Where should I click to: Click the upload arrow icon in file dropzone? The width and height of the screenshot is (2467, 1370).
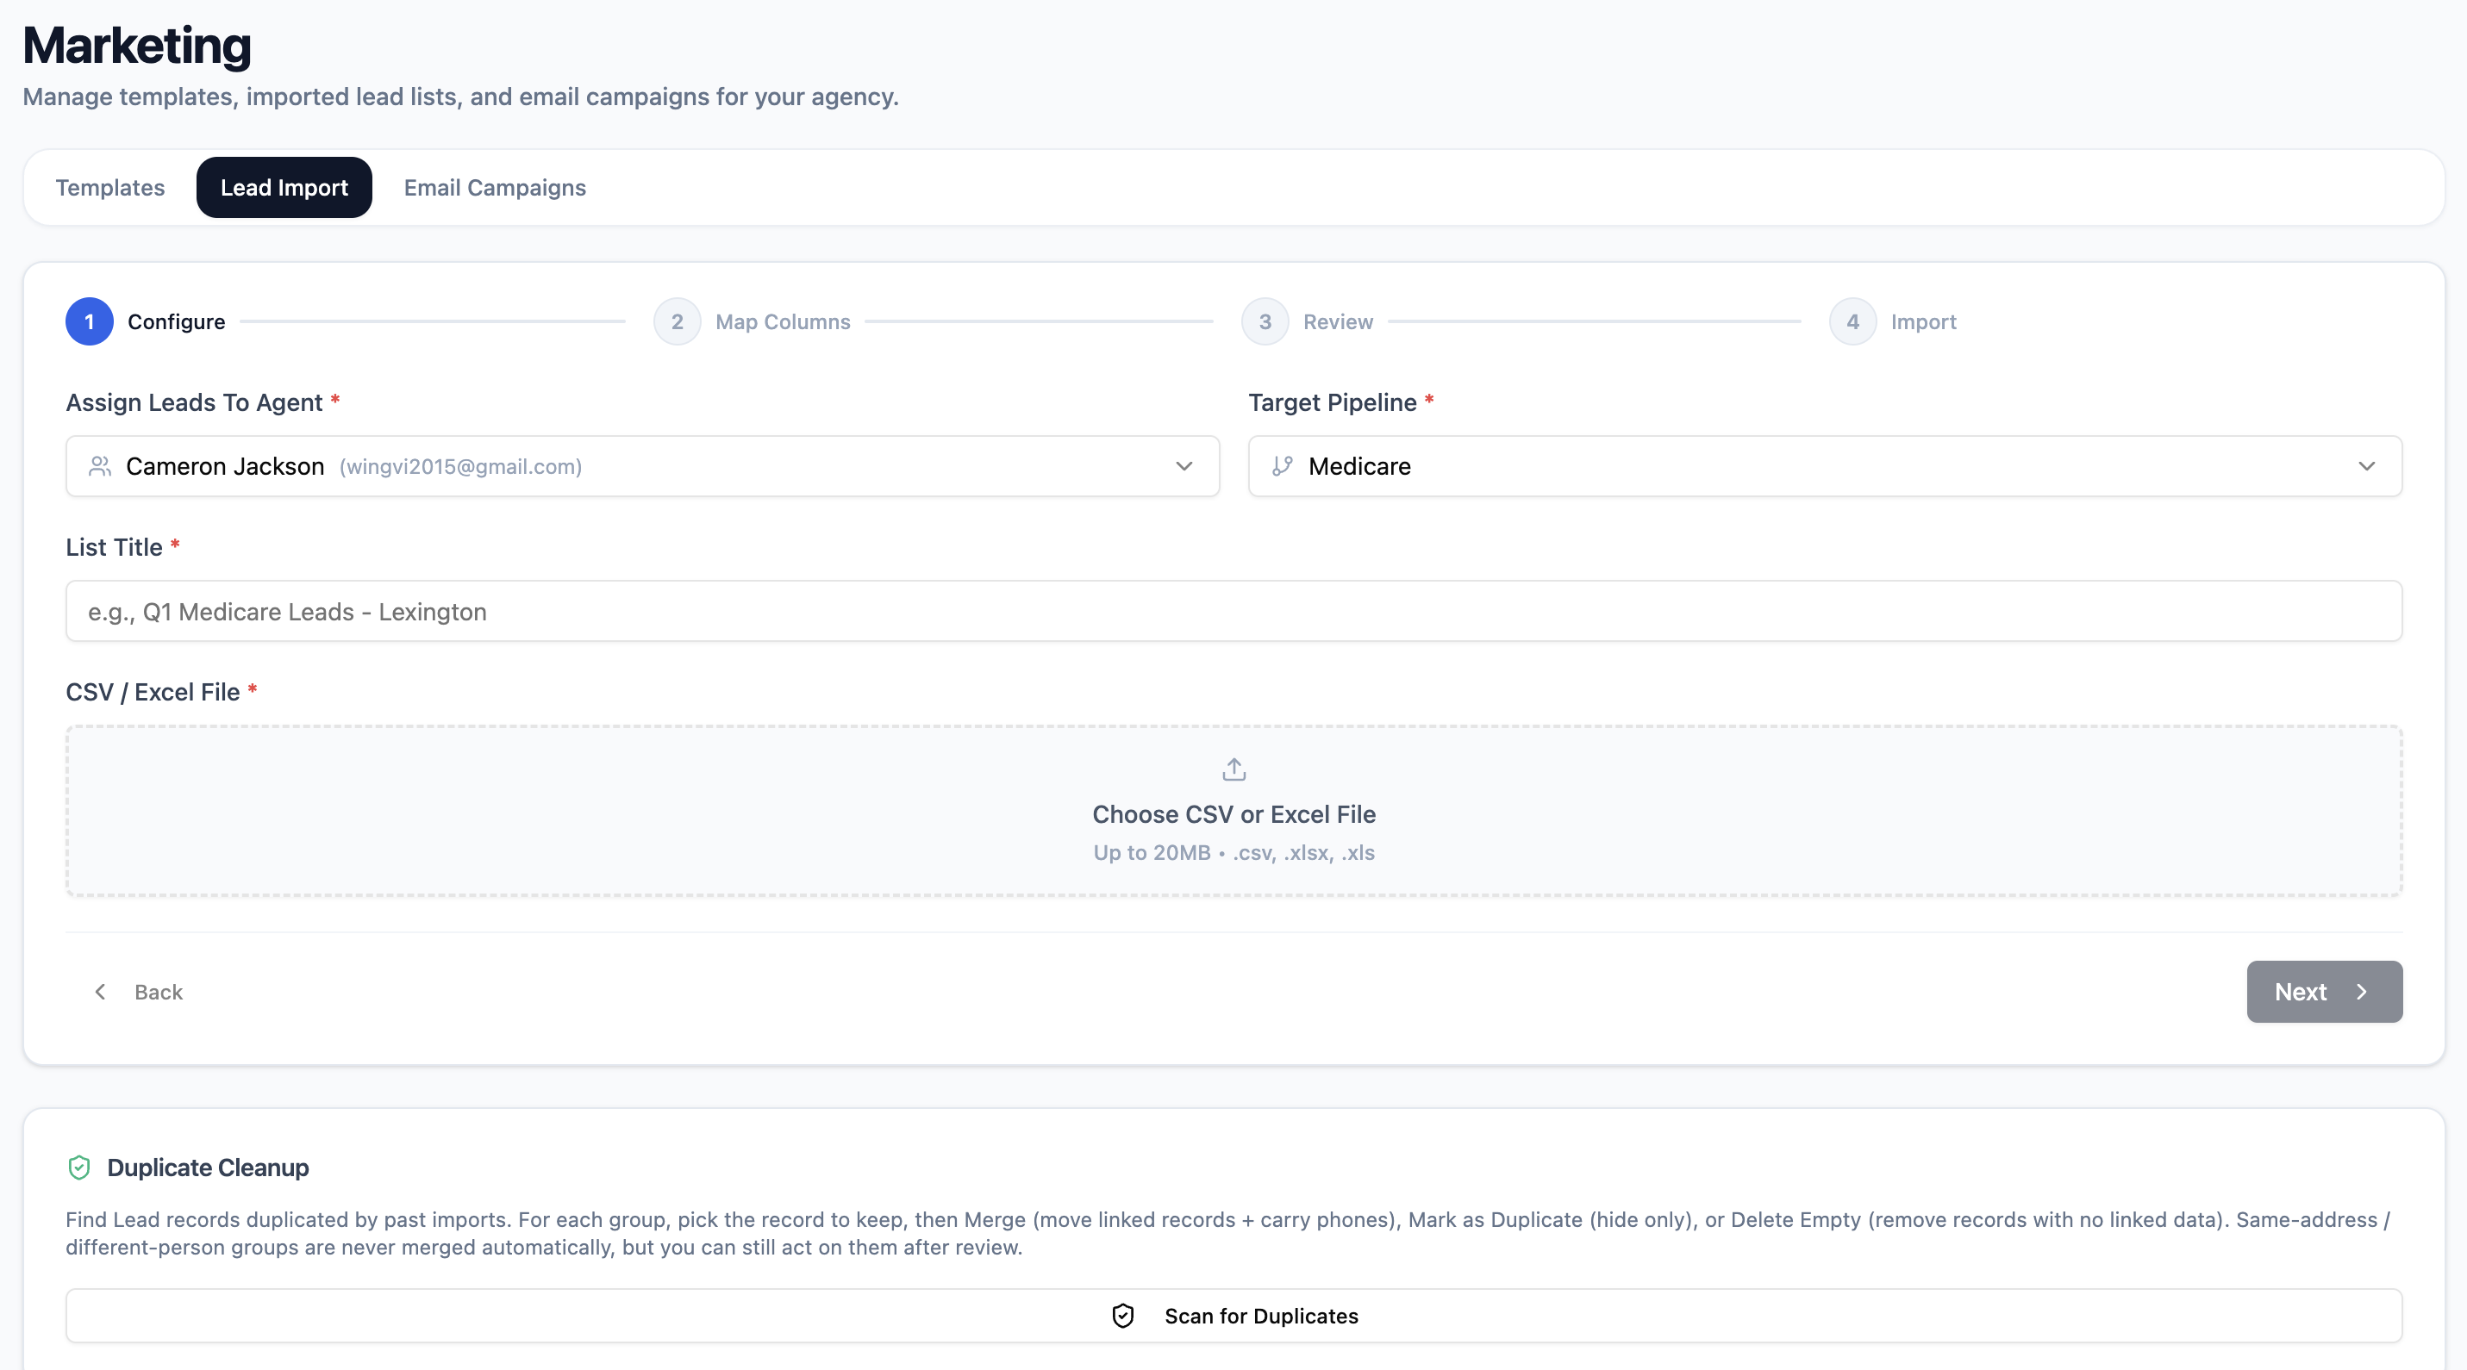coord(1233,769)
